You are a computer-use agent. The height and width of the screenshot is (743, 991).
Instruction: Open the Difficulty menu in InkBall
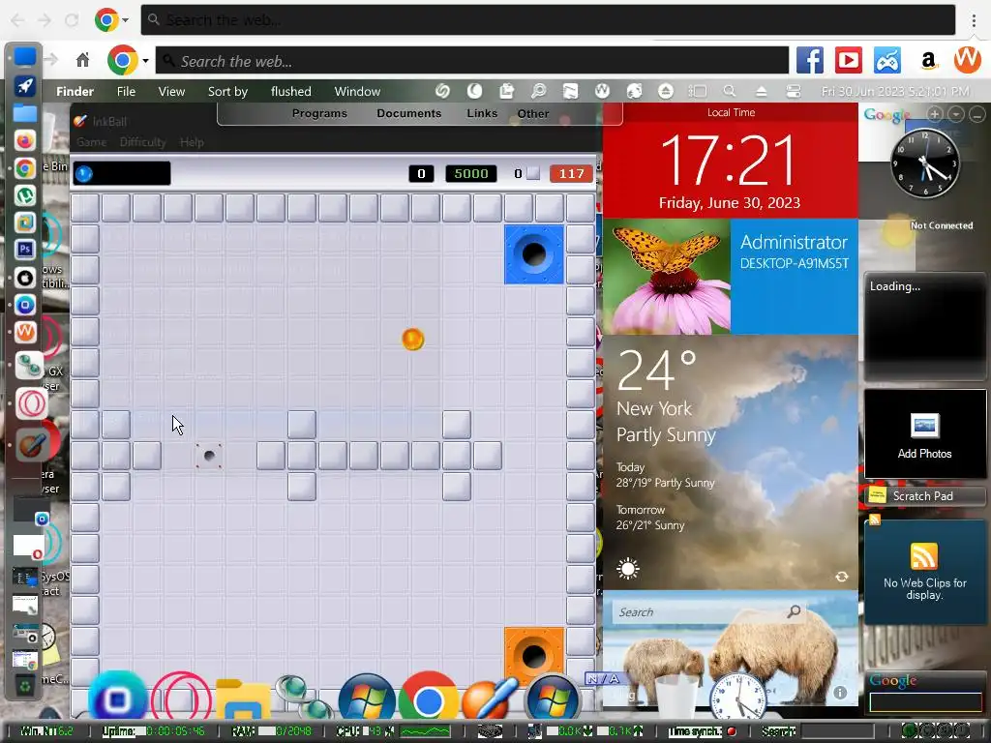(x=143, y=142)
